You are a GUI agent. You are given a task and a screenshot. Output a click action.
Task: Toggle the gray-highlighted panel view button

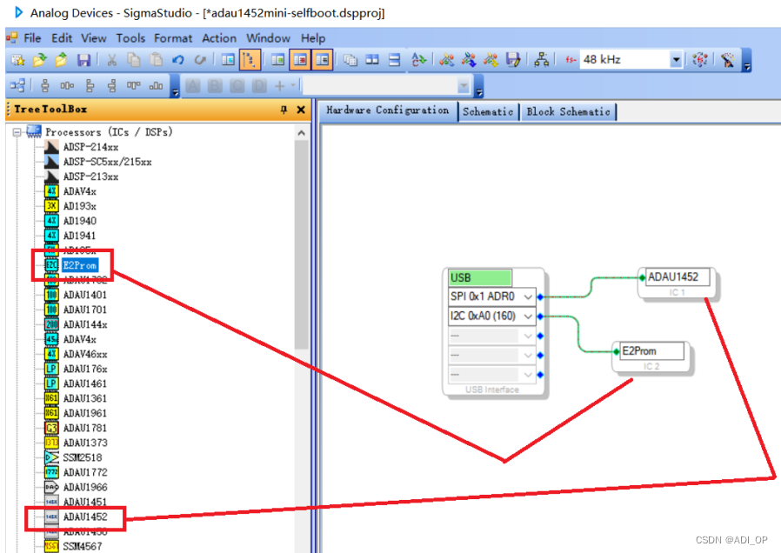click(x=323, y=60)
